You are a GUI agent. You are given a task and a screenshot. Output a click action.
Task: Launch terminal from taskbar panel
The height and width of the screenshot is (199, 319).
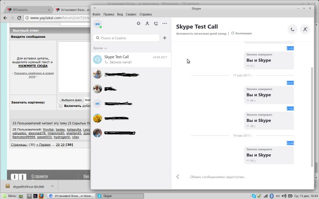(35, 196)
